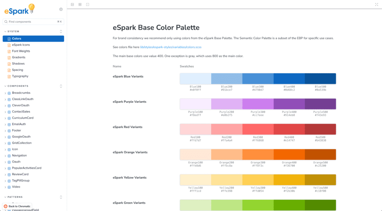Click the Blue400 swatch

[289, 78]
